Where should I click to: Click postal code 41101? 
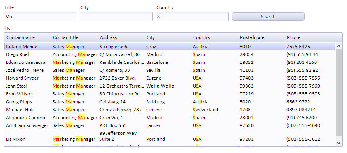pyautogui.click(x=246, y=70)
